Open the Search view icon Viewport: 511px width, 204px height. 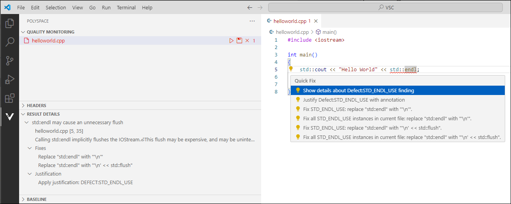coord(9,42)
